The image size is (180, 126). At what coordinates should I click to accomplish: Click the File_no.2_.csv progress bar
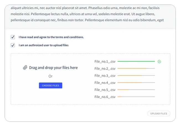[x=136, y=68]
